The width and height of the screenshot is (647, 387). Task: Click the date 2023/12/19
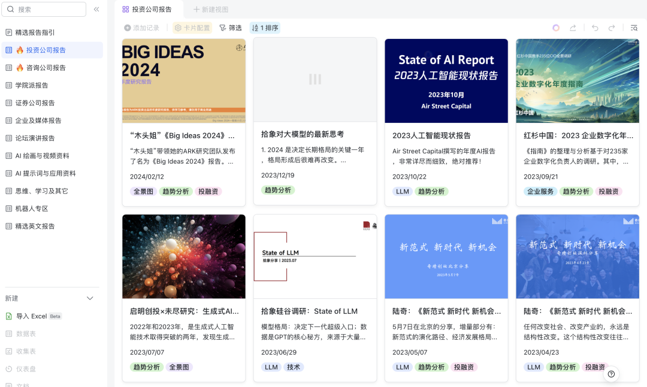tap(278, 176)
